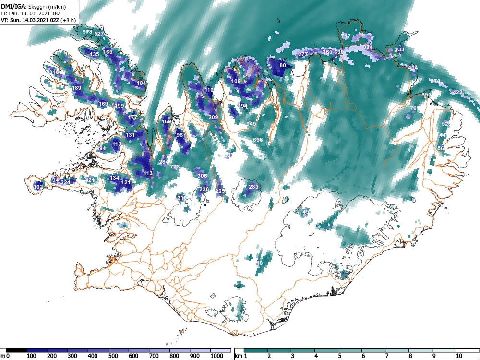This screenshot has width=480, height=360.
Task: Click the visibility value '165' on the map
Action: tap(108, 52)
